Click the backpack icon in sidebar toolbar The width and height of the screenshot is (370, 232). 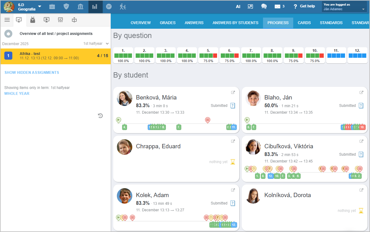pyautogui.click(x=33, y=20)
